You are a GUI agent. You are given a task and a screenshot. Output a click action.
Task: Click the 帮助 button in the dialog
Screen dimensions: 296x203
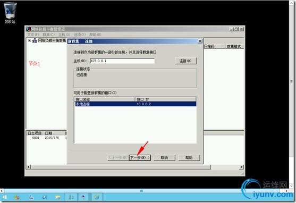point(189,158)
